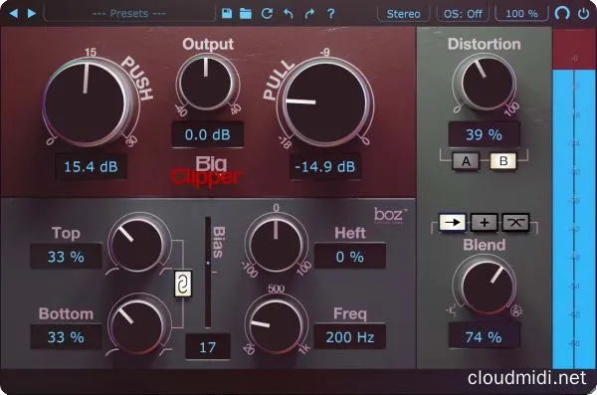Image resolution: width=597 pixels, height=395 pixels.
Task: Redo the last change
Action: click(309, 14)
